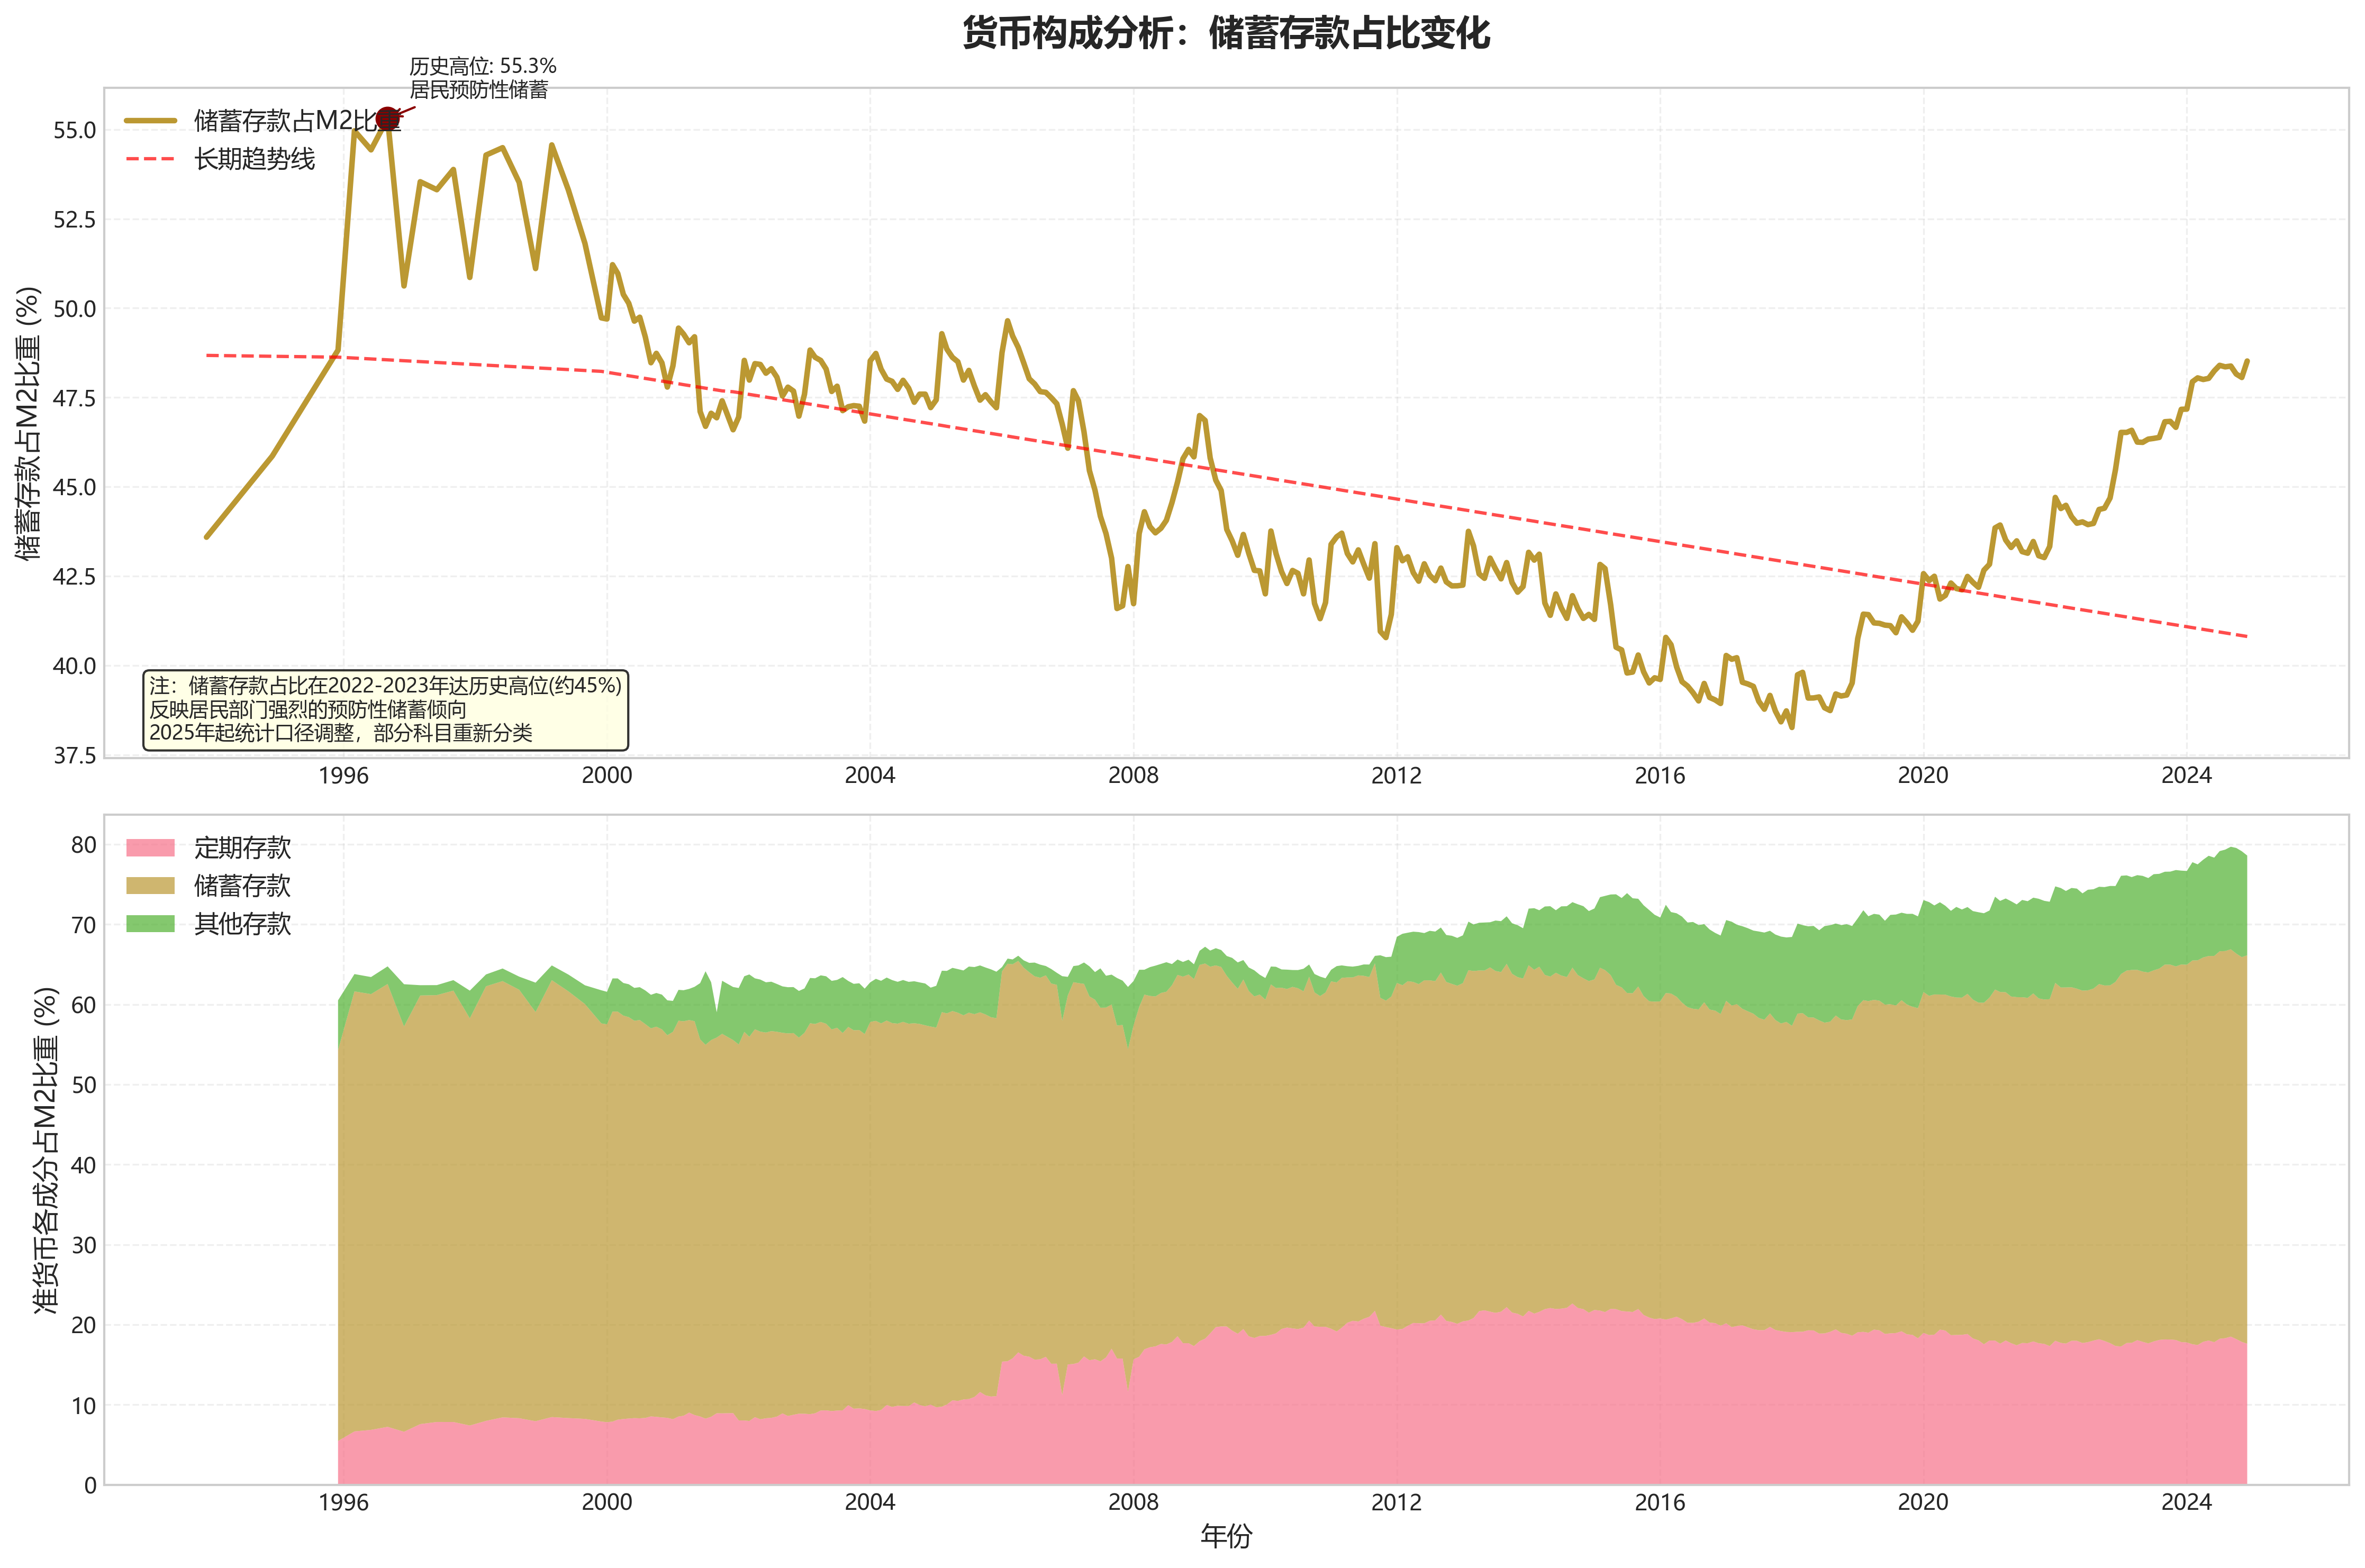Click the 储蓄存款占M2比重 (%) y-axis label

[29, 423]
